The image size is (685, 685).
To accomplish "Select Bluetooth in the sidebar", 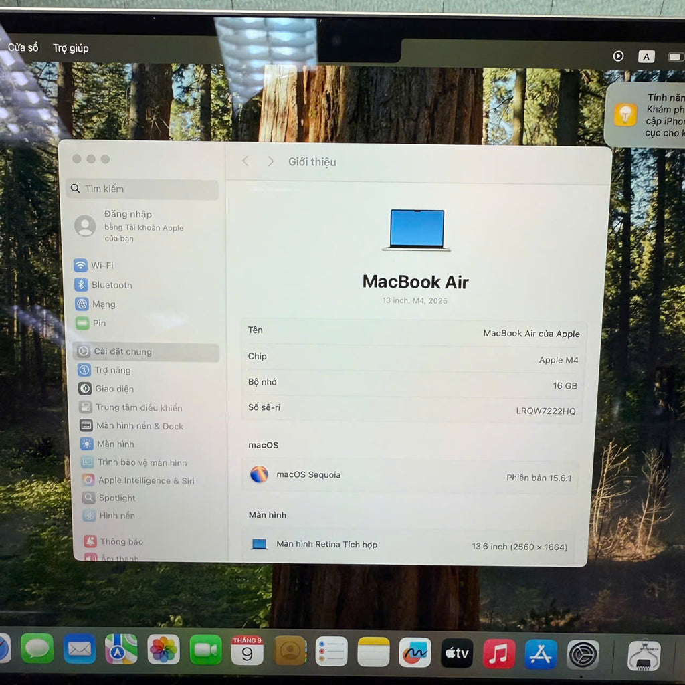I will tap(111, 285).
